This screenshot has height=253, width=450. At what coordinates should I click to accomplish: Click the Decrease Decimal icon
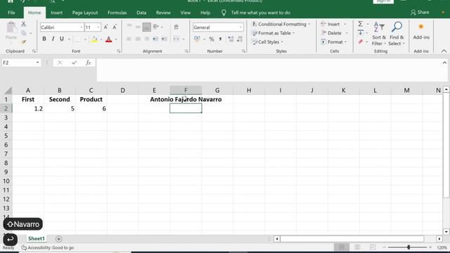click(240, 39)
